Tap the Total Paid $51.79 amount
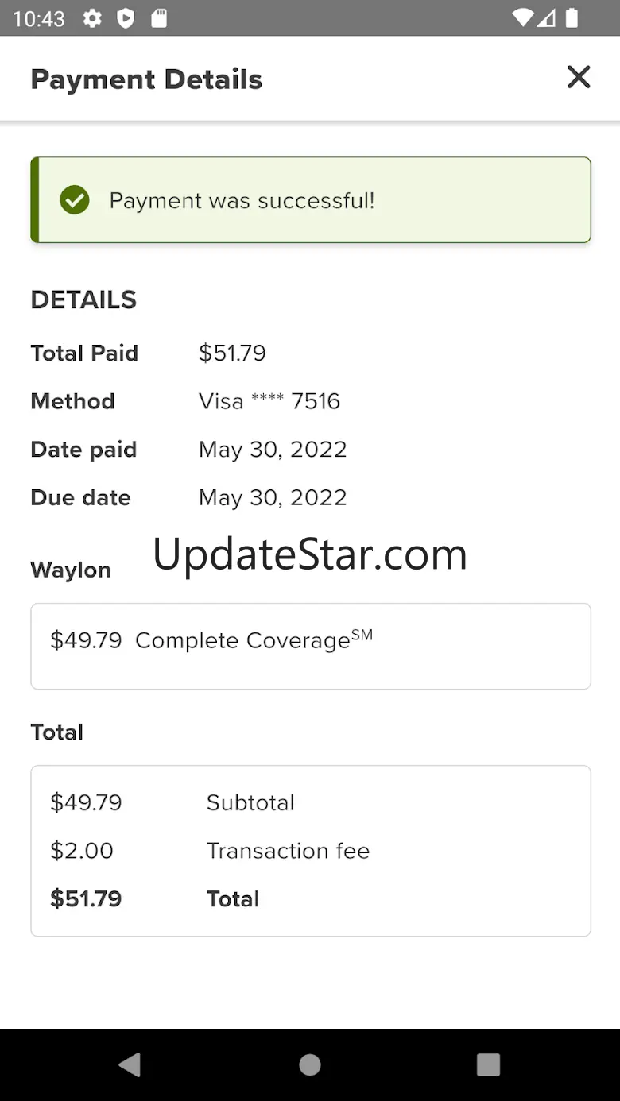 pos(232,353)
